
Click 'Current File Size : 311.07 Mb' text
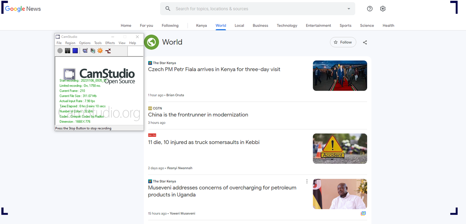point(78,96)
